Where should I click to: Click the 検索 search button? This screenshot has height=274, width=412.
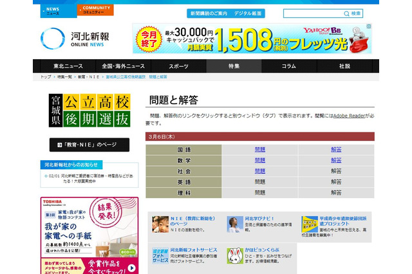tap(356, 14)
